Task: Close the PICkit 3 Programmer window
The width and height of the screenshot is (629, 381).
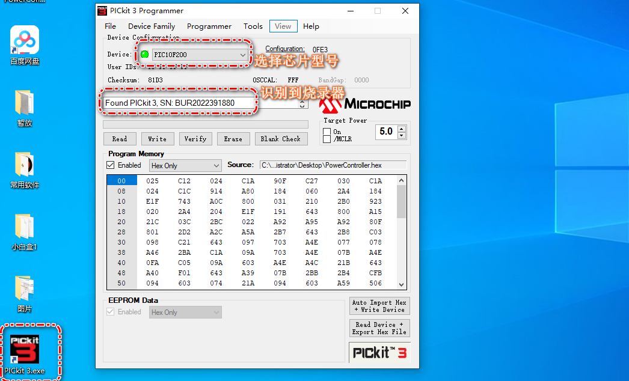Action: tap(405, 11)
